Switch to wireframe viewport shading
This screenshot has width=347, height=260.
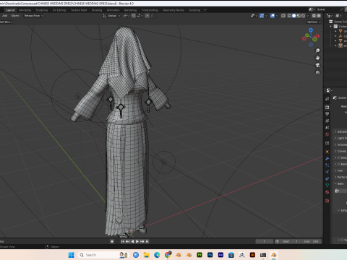(x=289, y=16)
